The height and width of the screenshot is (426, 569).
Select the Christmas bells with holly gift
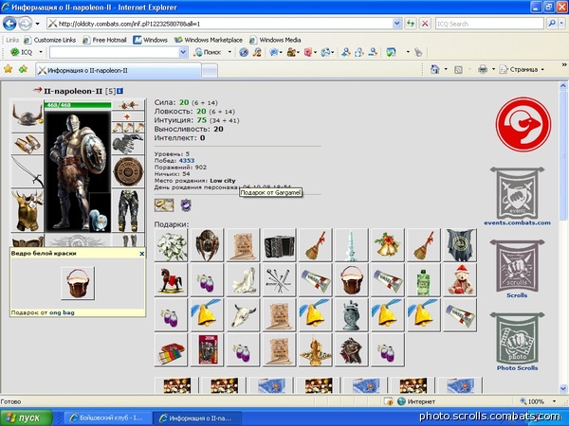(x=387, y=245)
